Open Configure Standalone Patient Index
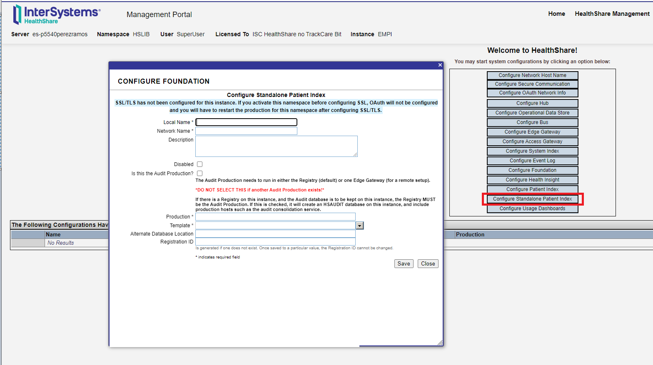Viewport: 653px width, 365px height. coord(532,199)
